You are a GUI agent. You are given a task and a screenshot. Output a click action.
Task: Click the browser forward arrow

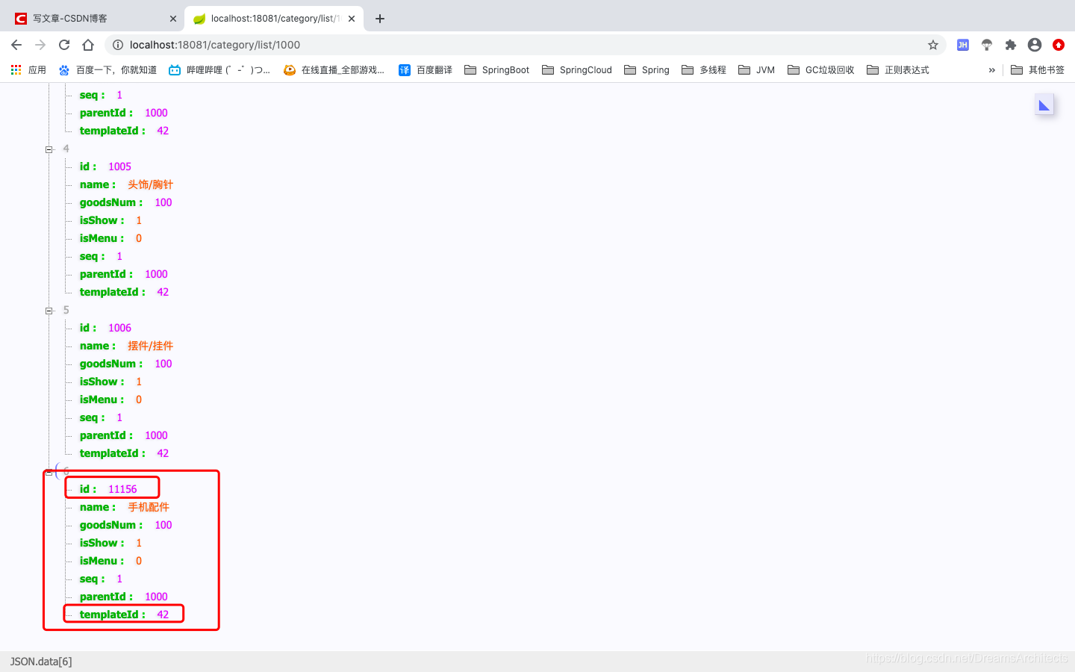40,45
